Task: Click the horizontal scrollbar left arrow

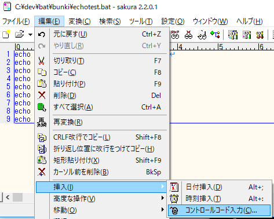Action: coord(8,198)
